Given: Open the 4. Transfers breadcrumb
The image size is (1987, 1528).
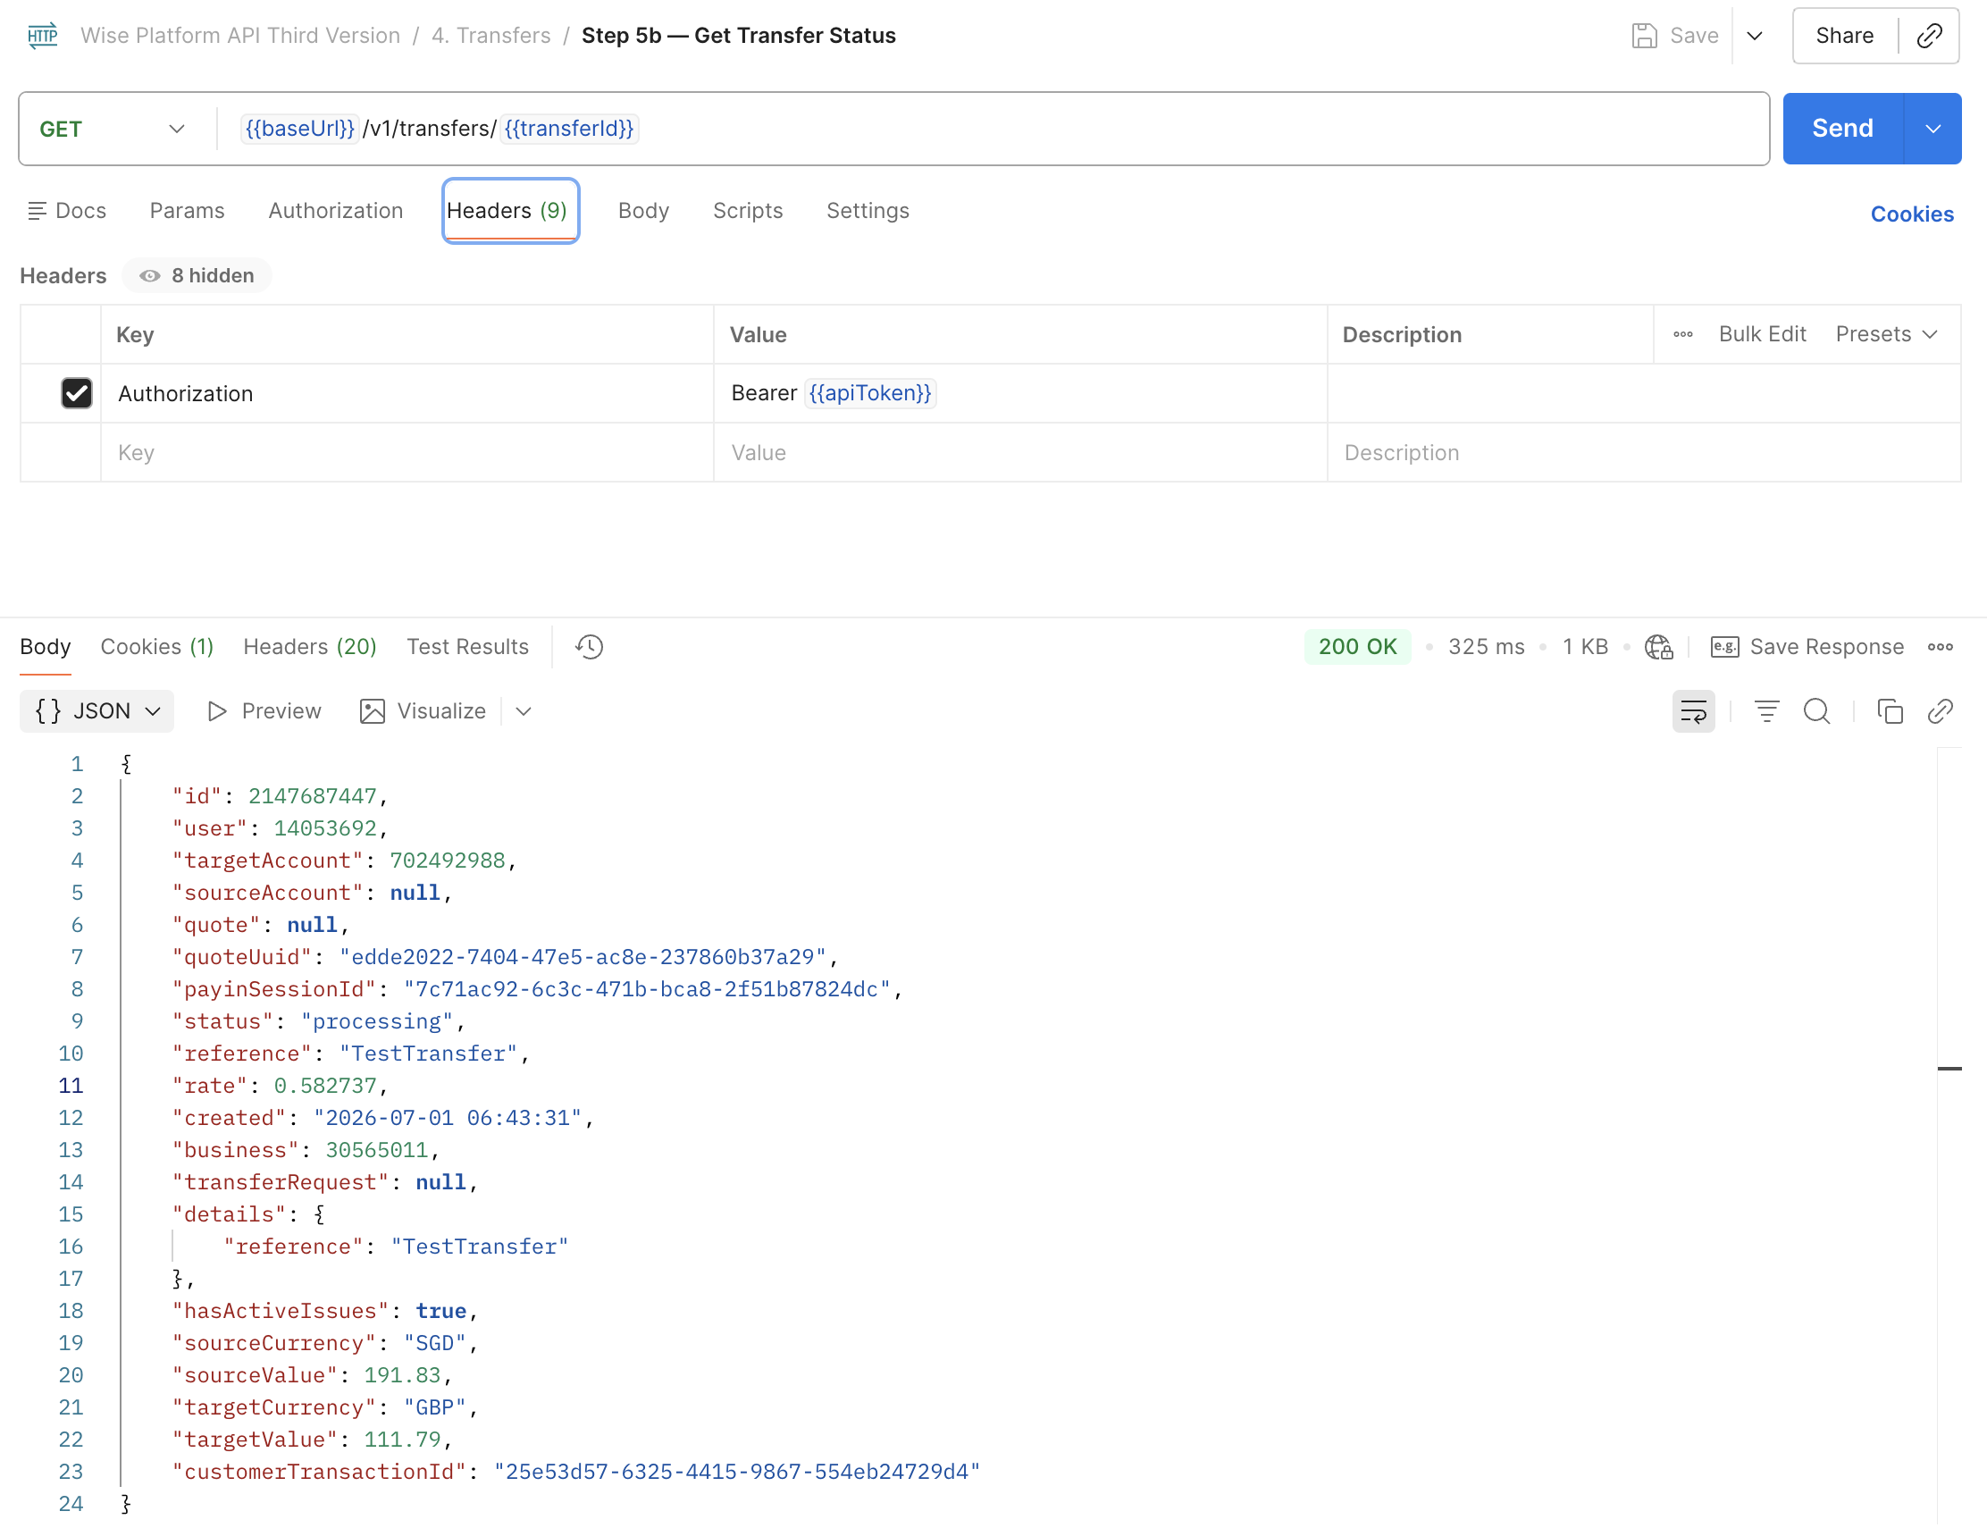Looking at the screenshot, I should click(490, 36).
